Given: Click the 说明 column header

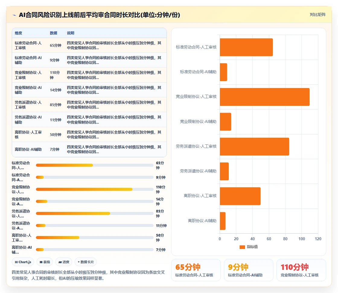Looking at the screenshot, I should pos(71,33).
